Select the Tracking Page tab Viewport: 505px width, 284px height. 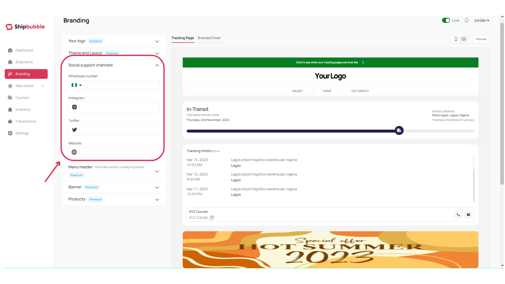coord(183,38)
